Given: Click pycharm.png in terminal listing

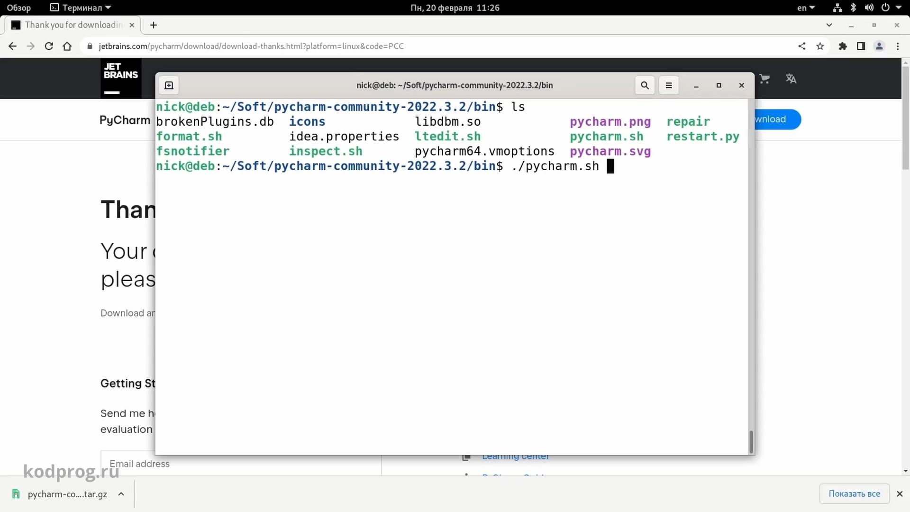Looking at the screenshot, I should coord(610,122).
